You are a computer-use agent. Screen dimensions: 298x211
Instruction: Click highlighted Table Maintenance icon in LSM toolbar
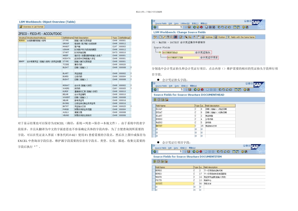(176, 37)
